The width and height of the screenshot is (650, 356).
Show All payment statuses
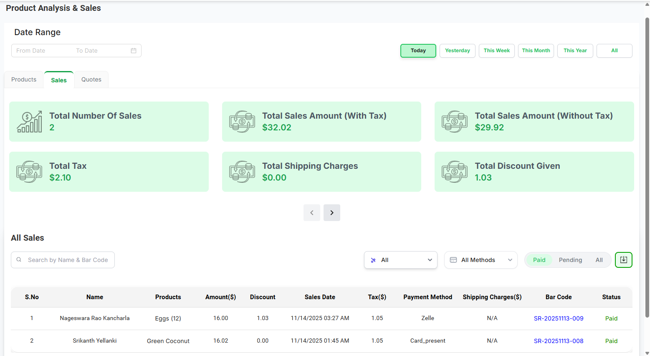tap(599, 260)
